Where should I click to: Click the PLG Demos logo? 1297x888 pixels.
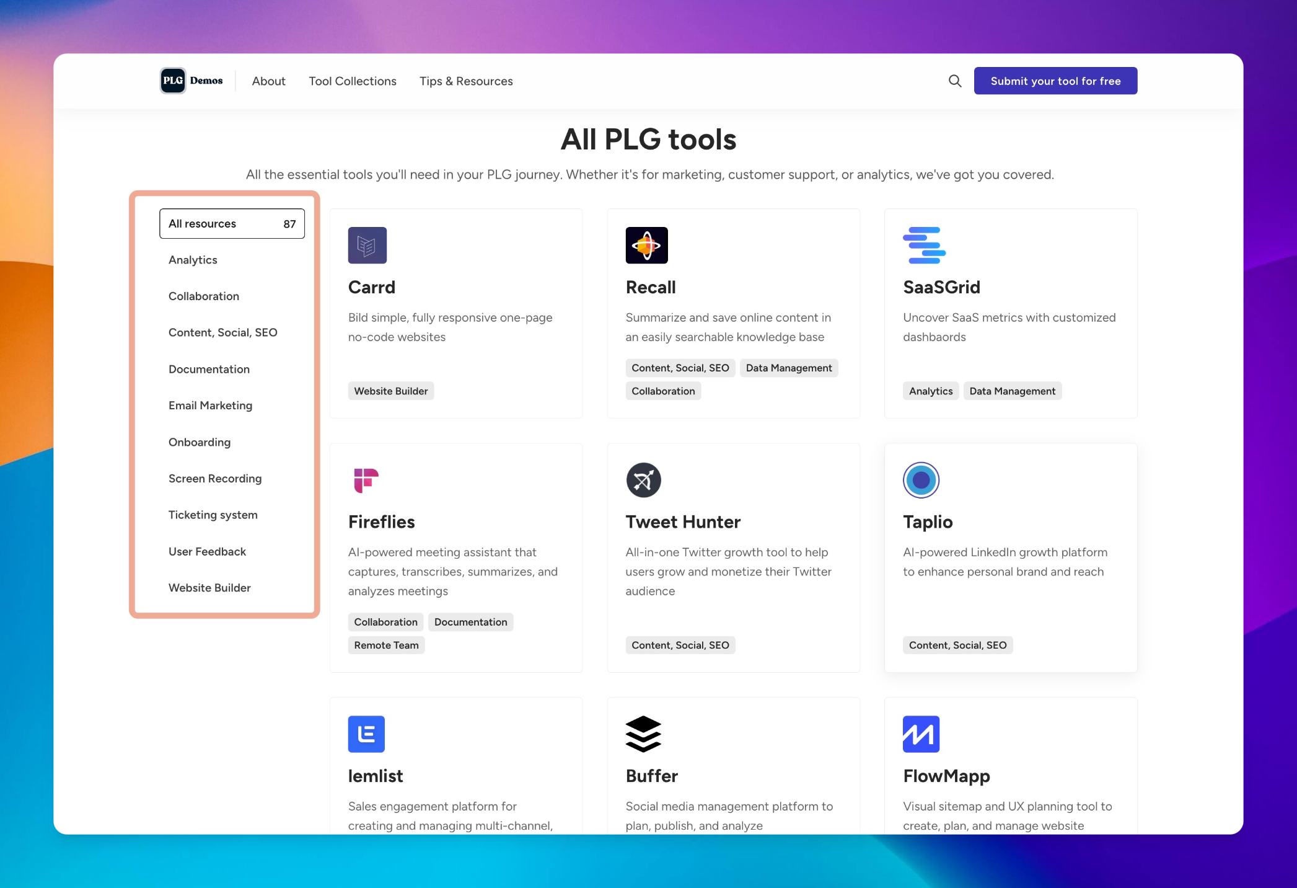tap(191, 81)
